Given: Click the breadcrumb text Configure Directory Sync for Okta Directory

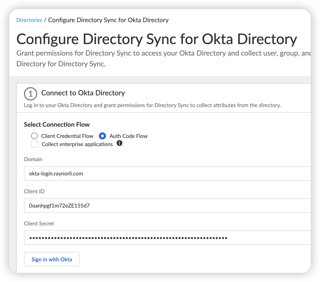Looking at the screenshot, I should [109, 20].
